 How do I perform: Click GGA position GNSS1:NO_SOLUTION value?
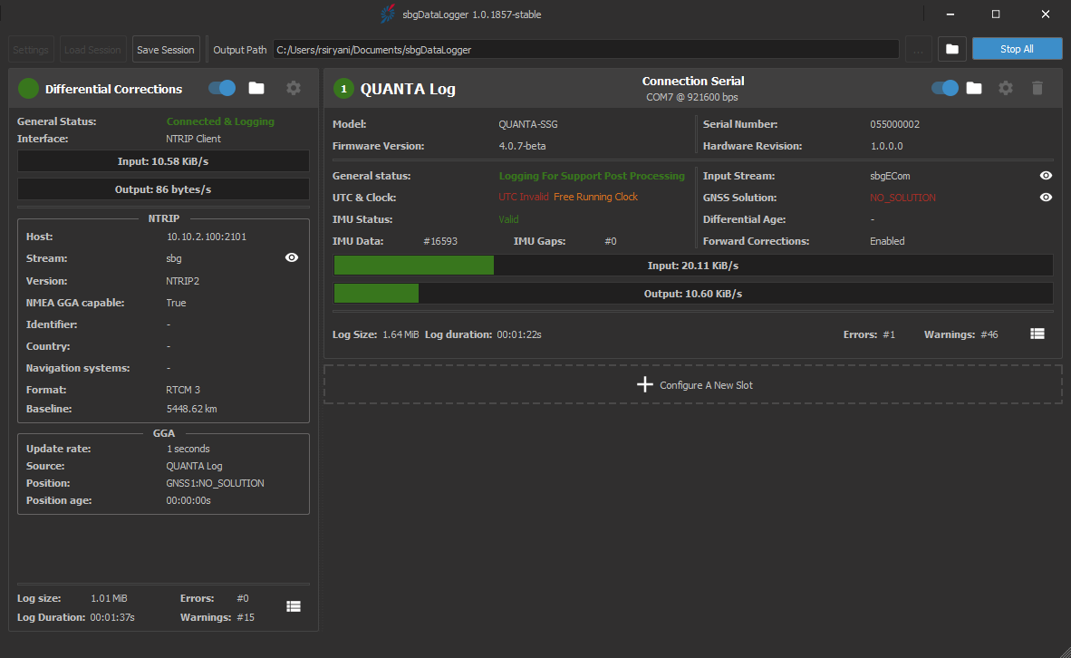coord(215,483)
